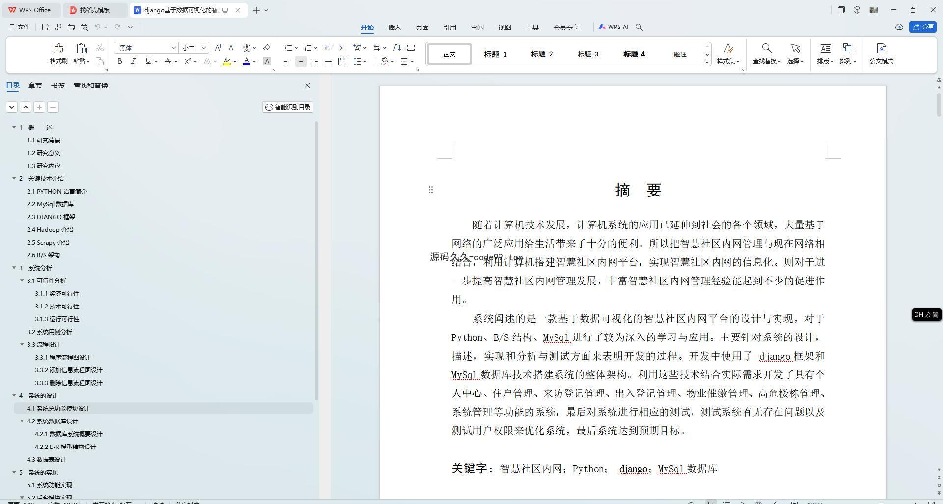Image resolution: width=943 pixels, height=504 pixels.
Task: Align text left
Action: pos(287,61)
